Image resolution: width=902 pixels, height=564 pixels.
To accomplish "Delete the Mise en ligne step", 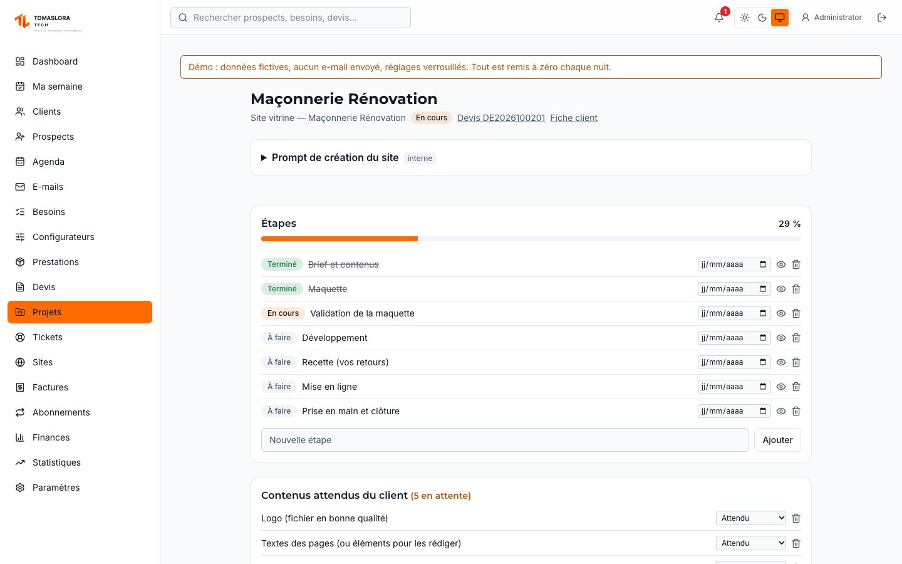I will 796,387.
